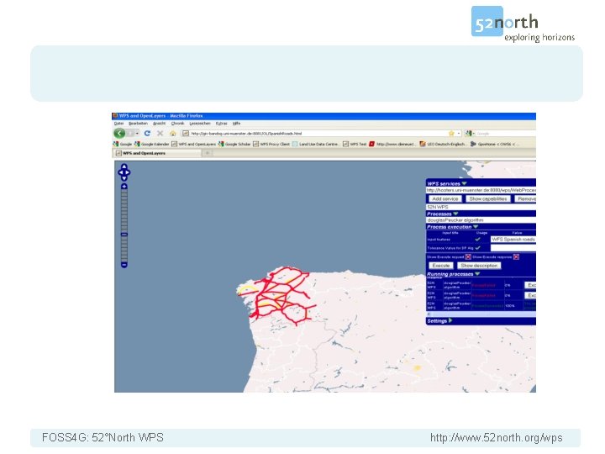The height and width of the screenshot is (454, 605).
Task: Open the Land Use Data Centre bookmark
Action: [x=316, y=144]
